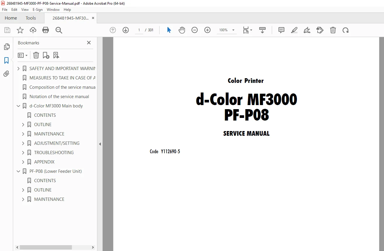Close the Bookmarks panel
Screen dimensions: 384x251
[x=89, y=43]
